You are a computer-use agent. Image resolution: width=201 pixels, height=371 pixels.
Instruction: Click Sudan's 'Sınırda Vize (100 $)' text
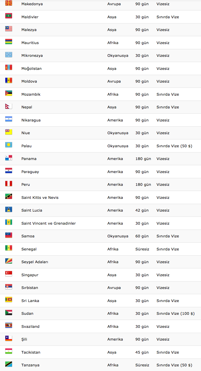(x=175, y=314)
